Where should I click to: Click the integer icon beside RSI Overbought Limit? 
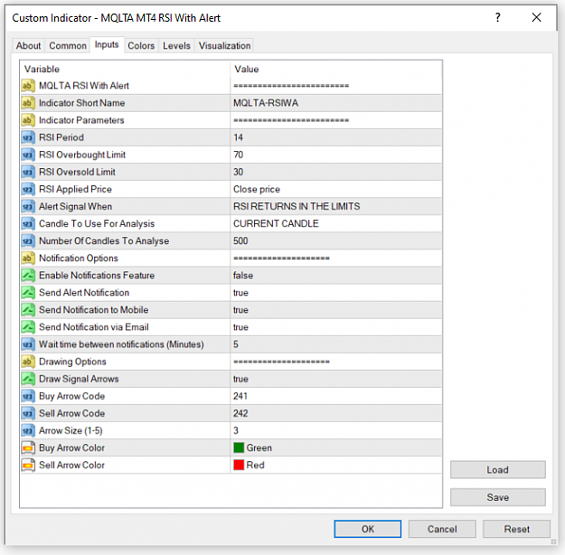tap(28, 155)
